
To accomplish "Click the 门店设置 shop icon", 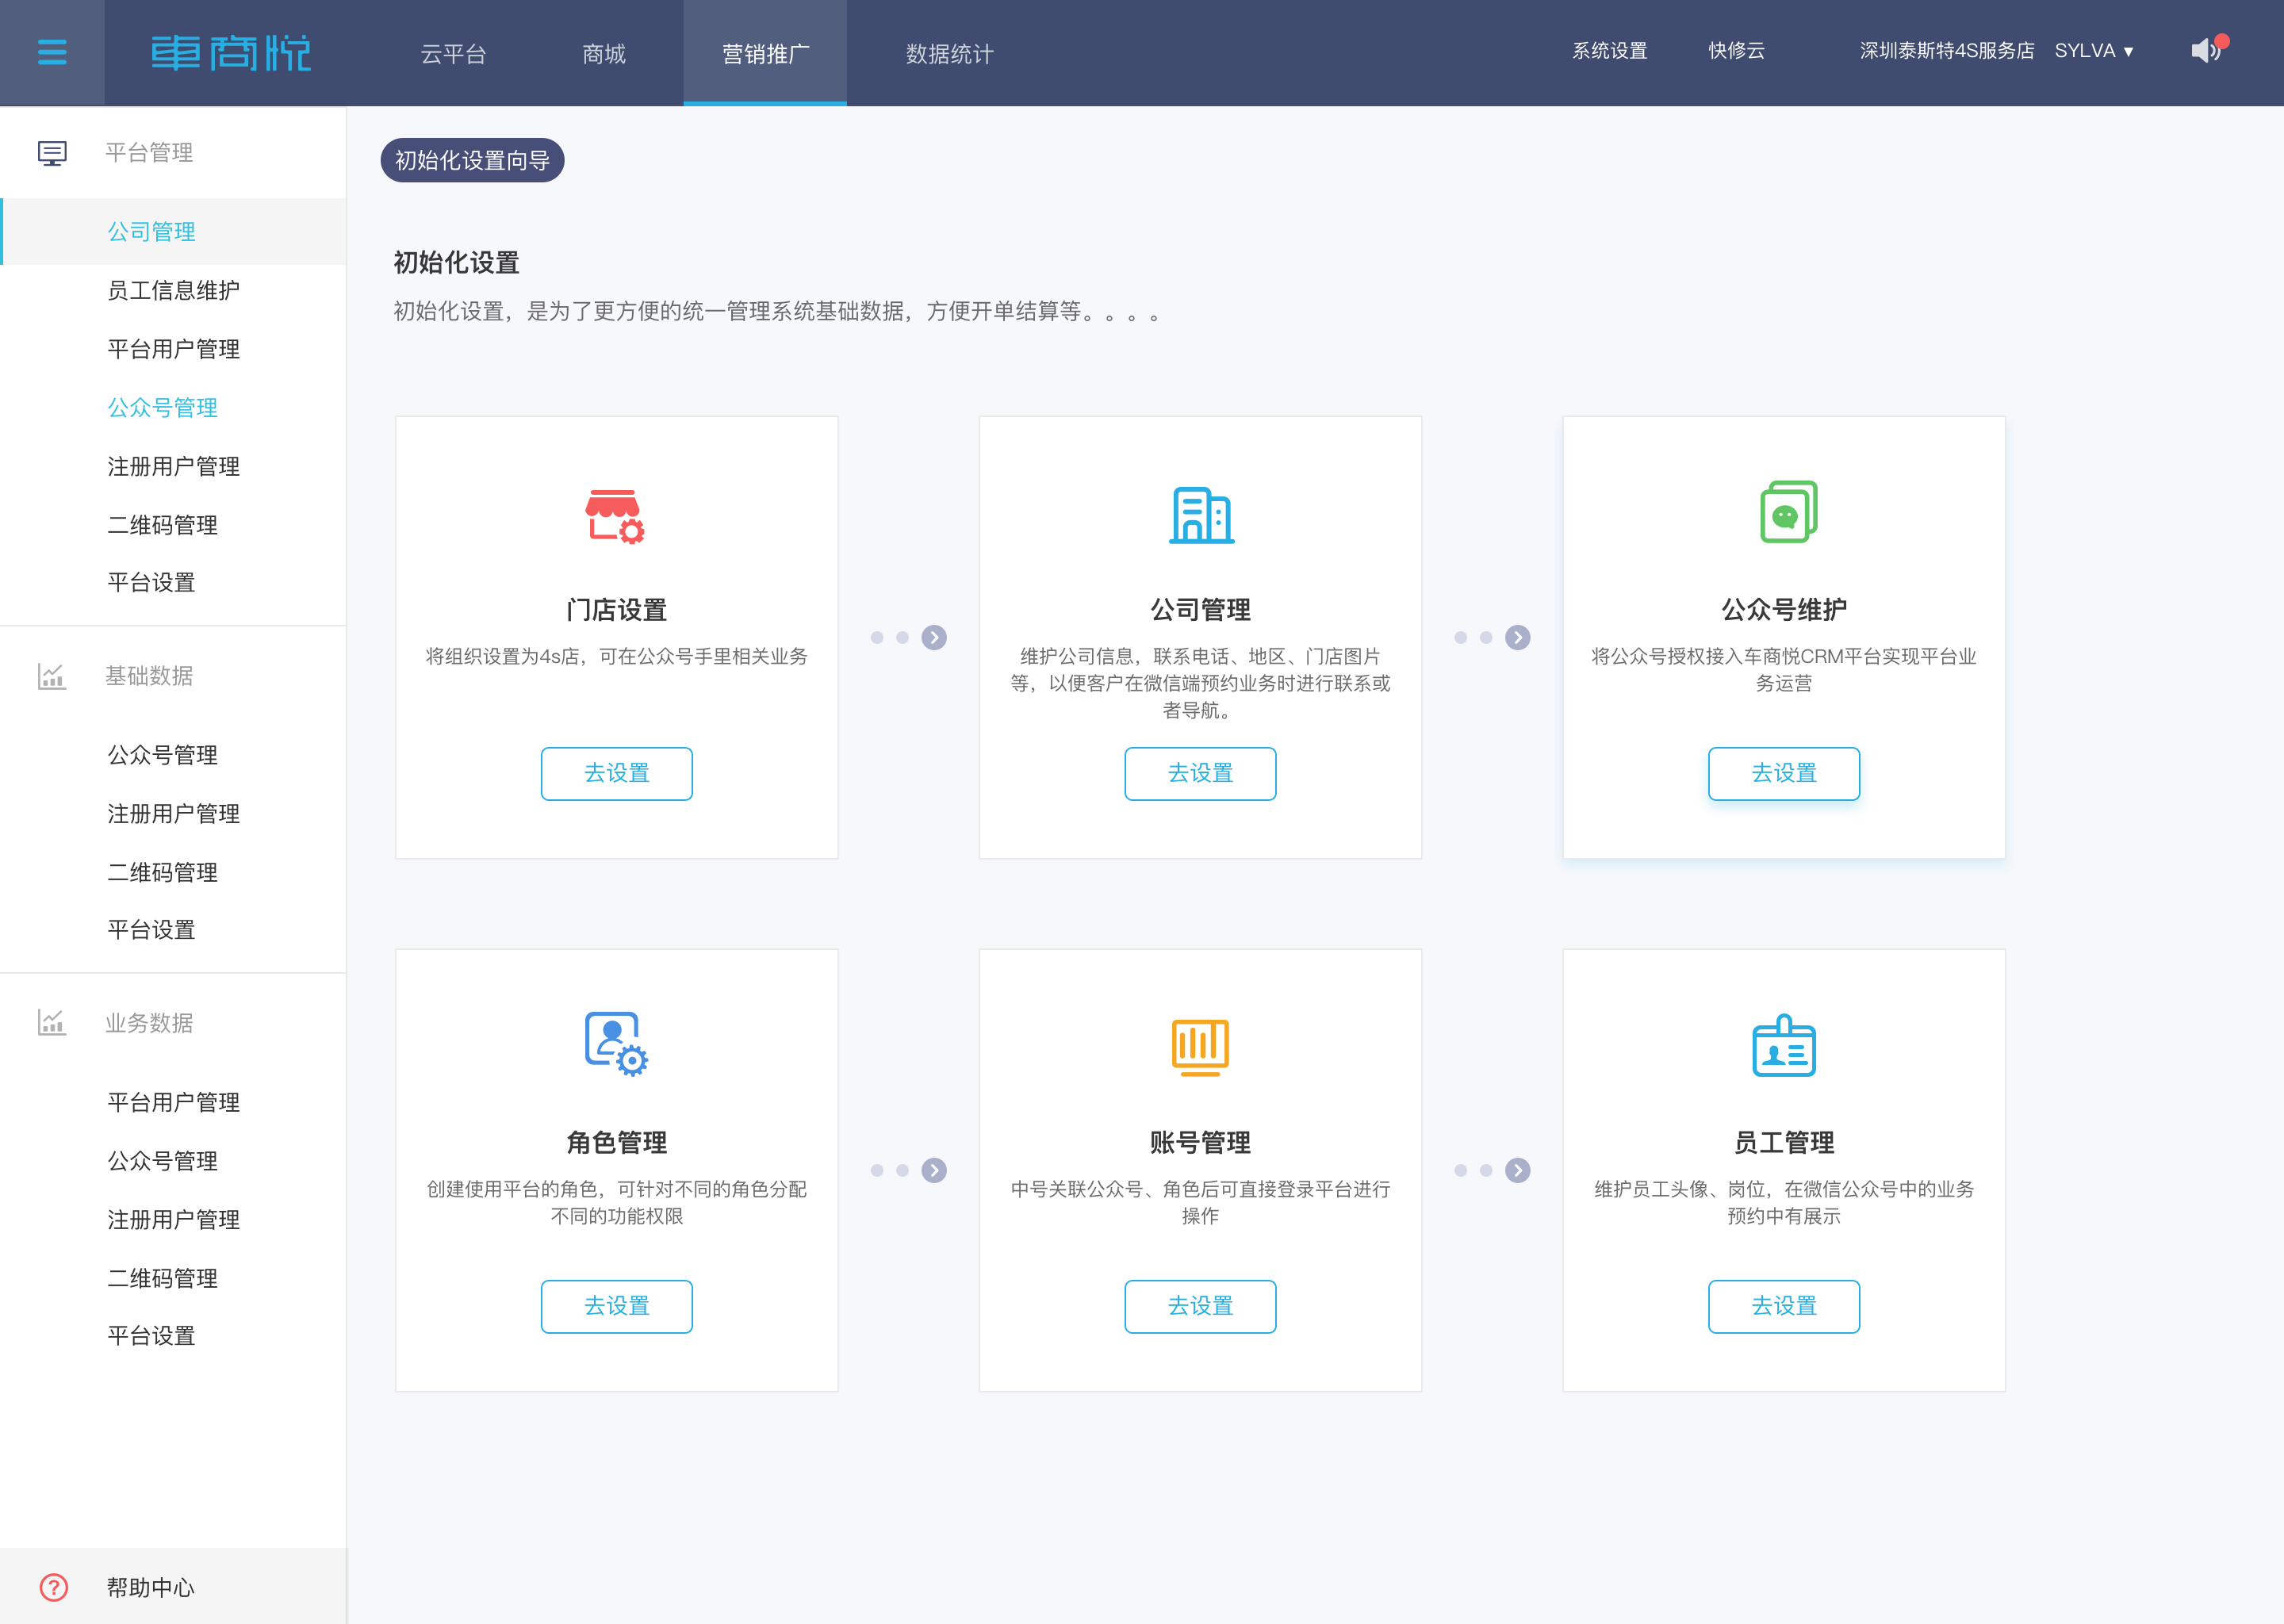I will click(x=615, y=516).
